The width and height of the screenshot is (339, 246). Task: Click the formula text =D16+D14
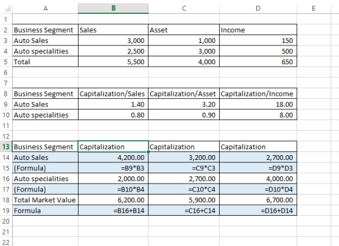pos(277,210)
